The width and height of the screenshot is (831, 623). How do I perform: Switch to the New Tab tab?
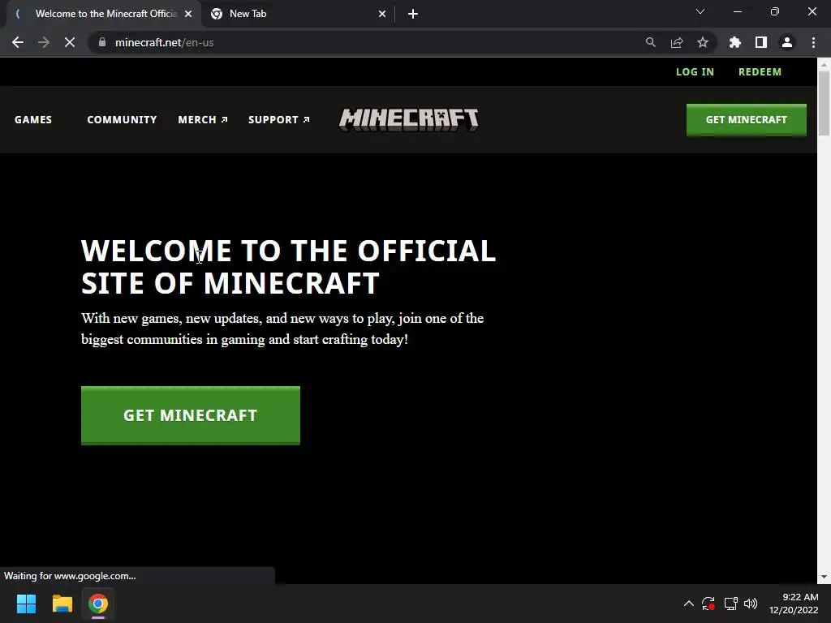point(299,14)
